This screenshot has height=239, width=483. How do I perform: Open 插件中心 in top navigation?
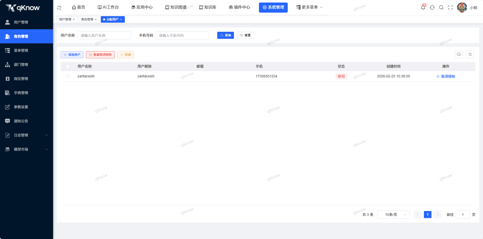tap(239, 7)
